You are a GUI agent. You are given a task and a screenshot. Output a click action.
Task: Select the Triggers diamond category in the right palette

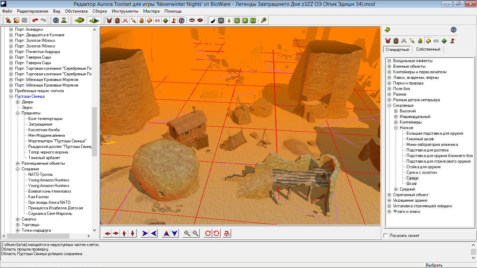(x=444, y=41)
